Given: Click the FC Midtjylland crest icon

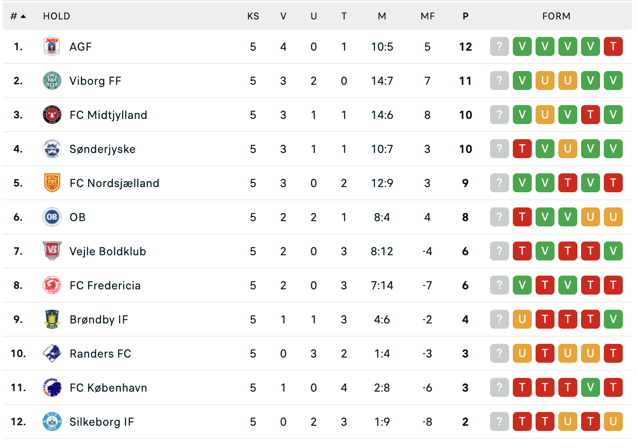Looking at the screenshot, I should coord(52,115).
